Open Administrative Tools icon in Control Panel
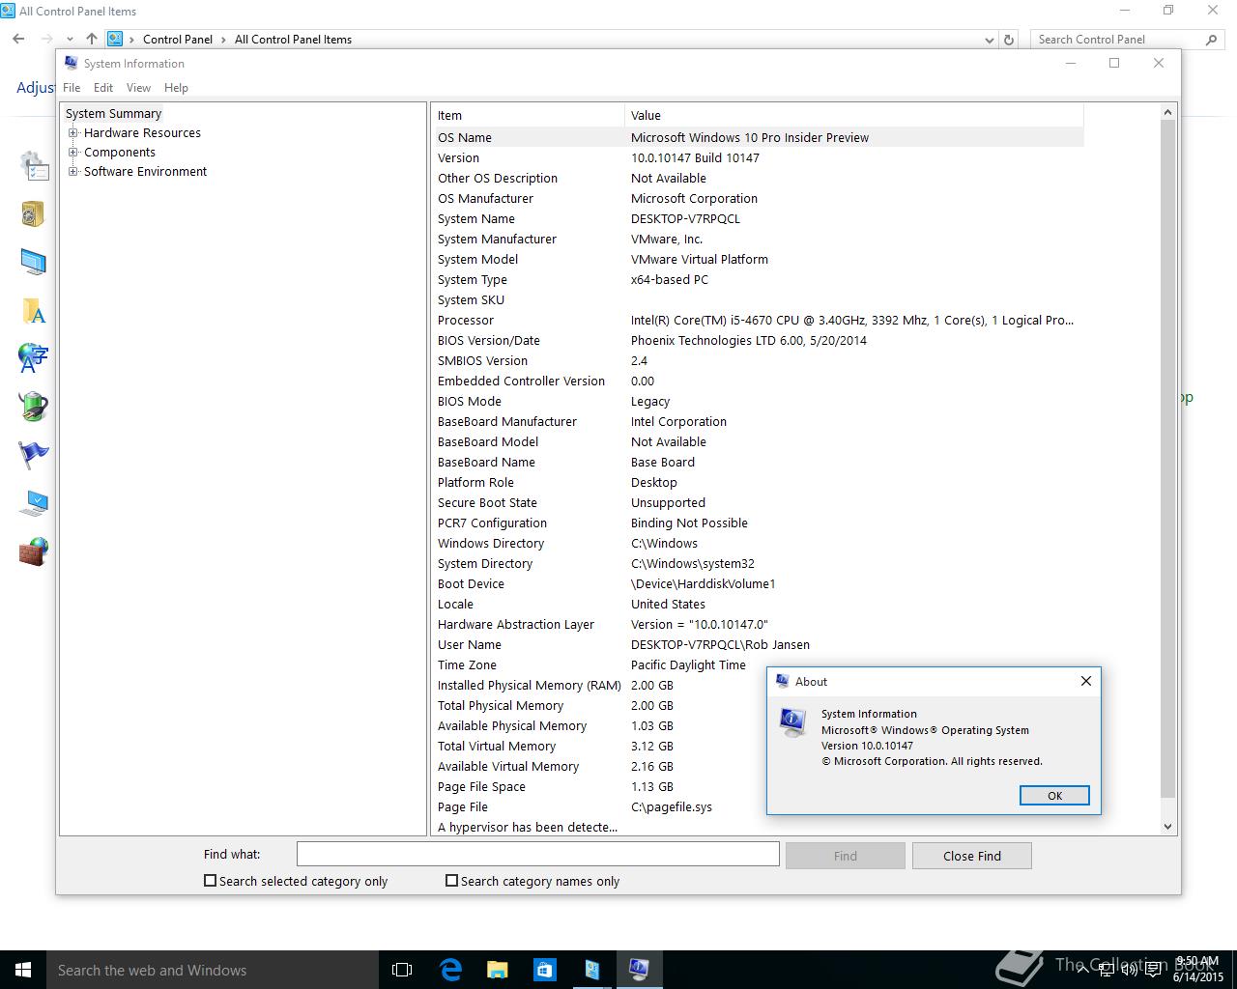Screen dimensions: 1237x989 pos(34,166)
